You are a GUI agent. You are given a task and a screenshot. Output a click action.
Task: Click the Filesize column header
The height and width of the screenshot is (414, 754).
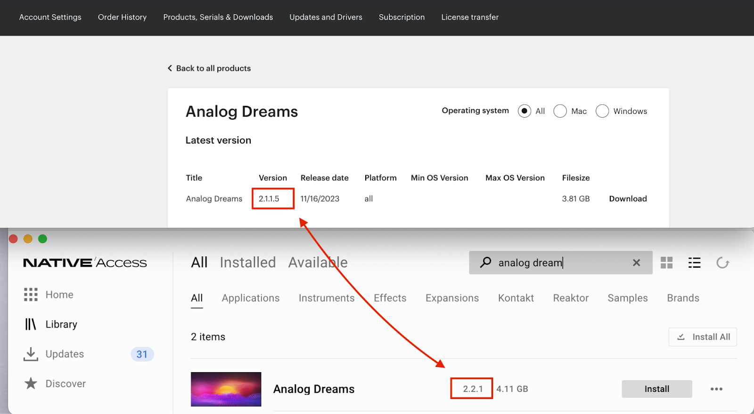576,178
